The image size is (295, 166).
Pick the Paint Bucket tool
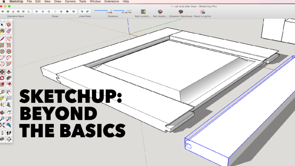click(x=2, y=31)
